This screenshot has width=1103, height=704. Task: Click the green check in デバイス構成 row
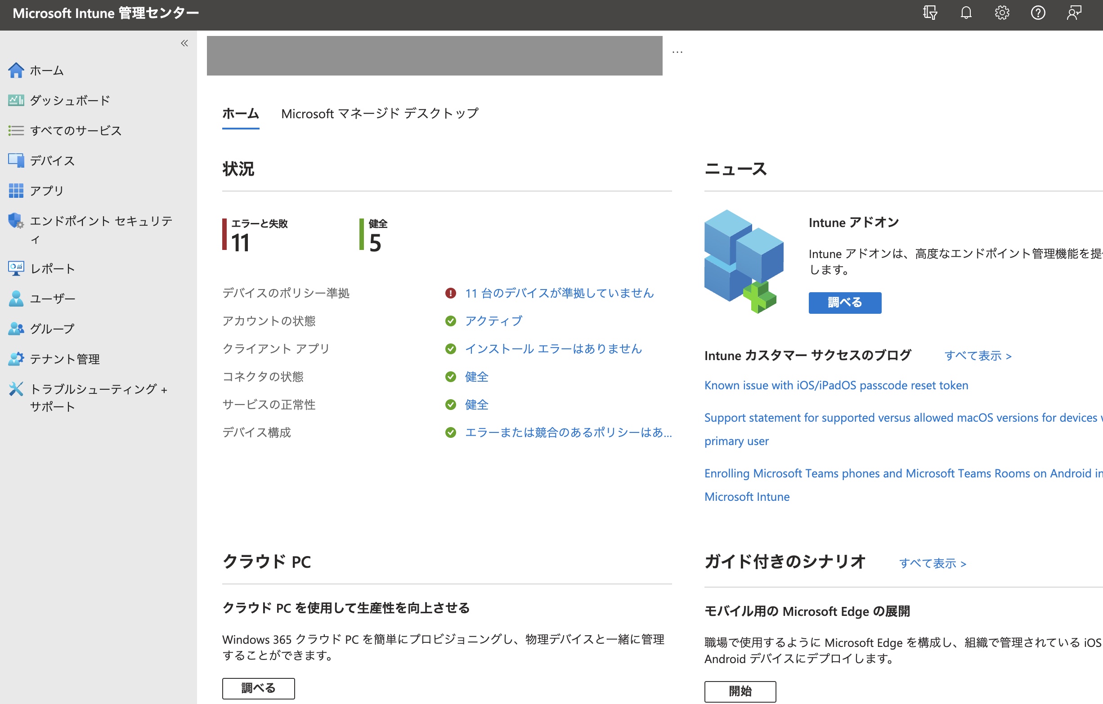pos(450,432)
